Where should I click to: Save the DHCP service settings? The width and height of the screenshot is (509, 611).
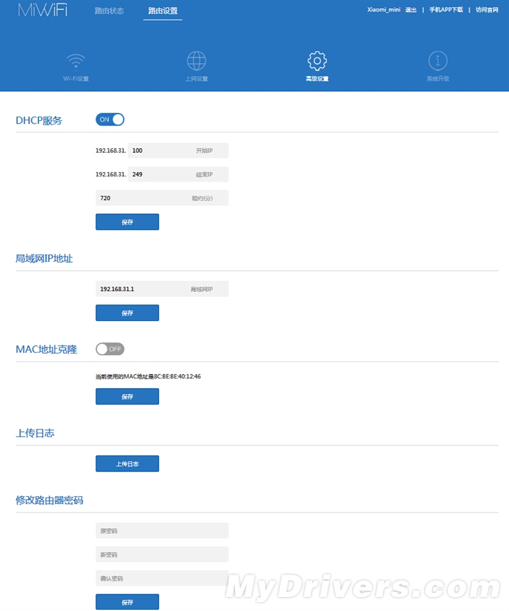pos(127,222)
